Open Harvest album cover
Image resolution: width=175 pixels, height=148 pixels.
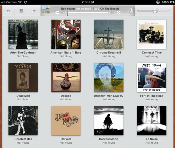tap(66, 121)
